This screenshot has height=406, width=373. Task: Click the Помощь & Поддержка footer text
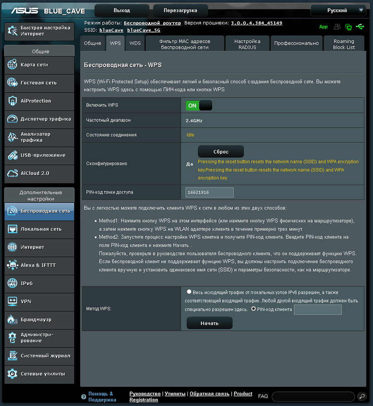coord(102,397)
